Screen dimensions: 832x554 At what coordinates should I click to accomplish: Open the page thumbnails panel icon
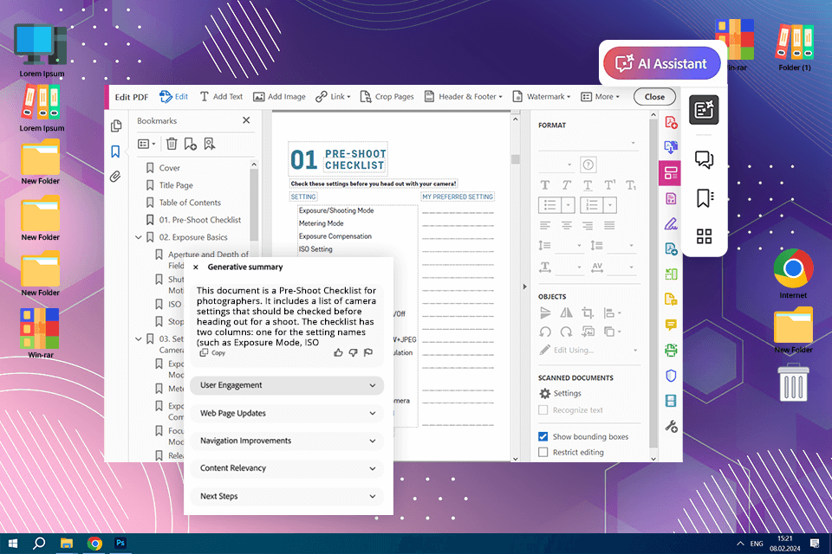115,126
